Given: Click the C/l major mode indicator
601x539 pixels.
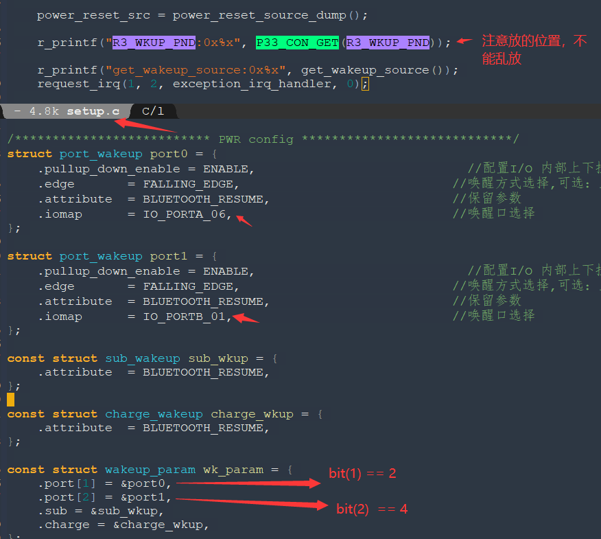Looking at the screenshot, I should click(x=153, y=111).
